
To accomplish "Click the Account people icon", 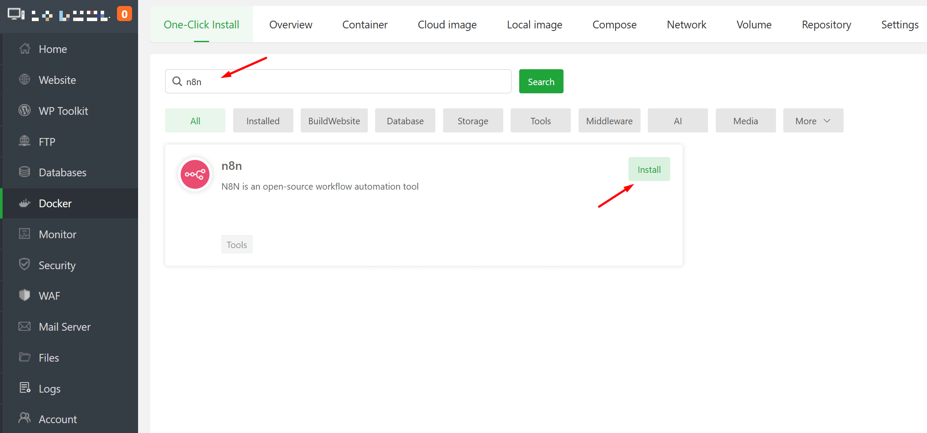I will pyautogui.click(x=25, y=418).
